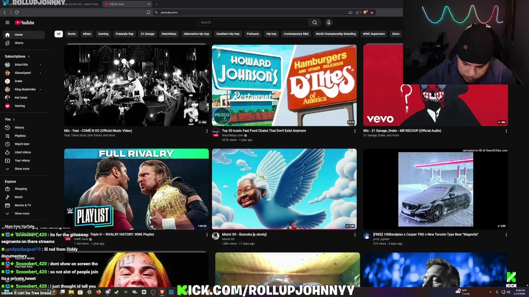The width and height of the screenshot is (529, 297).
Task: Click bookmark icon beside address bar
Action: pyautogui.click(x=148, y=12)
